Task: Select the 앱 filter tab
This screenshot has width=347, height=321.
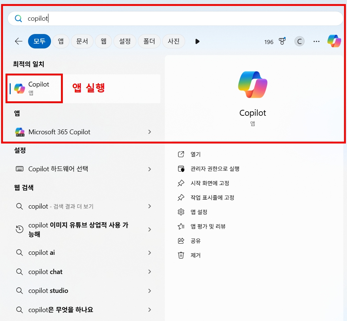Action: click(61, 41)
